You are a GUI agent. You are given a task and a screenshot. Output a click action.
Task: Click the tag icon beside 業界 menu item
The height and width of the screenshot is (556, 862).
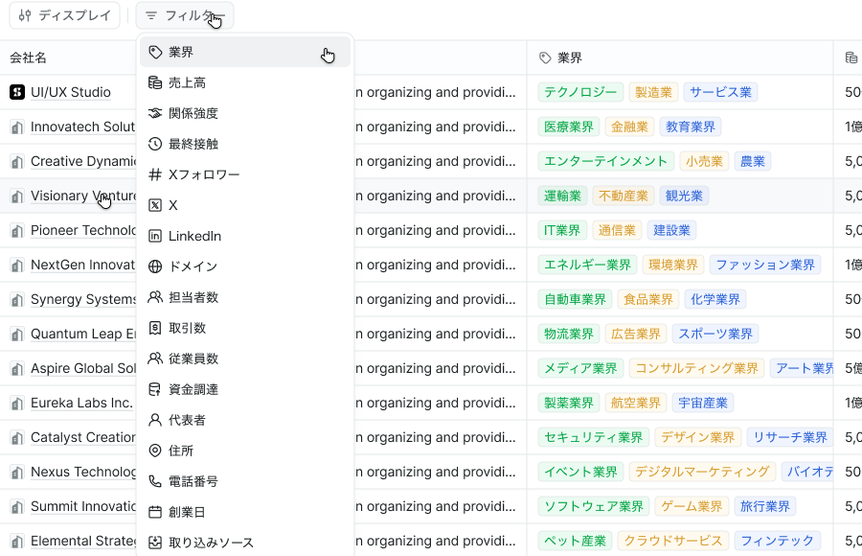click(155, 53)
